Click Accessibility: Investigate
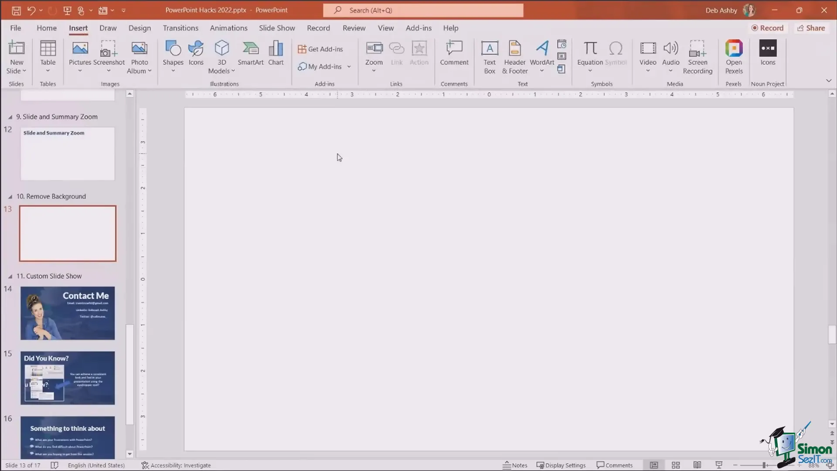The width and height of the screenshot is (837, 471). pos(176,465)
